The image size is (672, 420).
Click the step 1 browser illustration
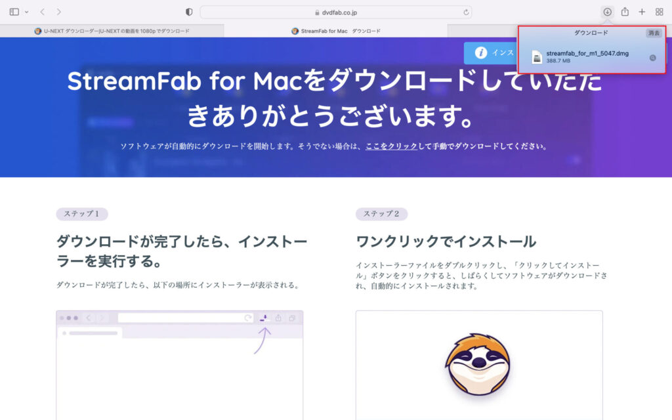[180, 365]
